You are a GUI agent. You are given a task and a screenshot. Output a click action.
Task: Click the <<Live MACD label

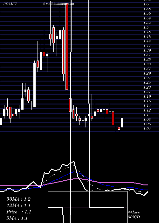(134, 214)
